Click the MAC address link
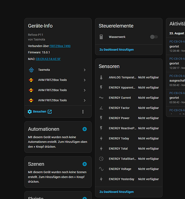The image size is (185, 199). pos(48,59)
